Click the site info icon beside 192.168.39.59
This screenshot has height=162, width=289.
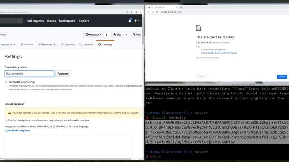tap(162, 12)
